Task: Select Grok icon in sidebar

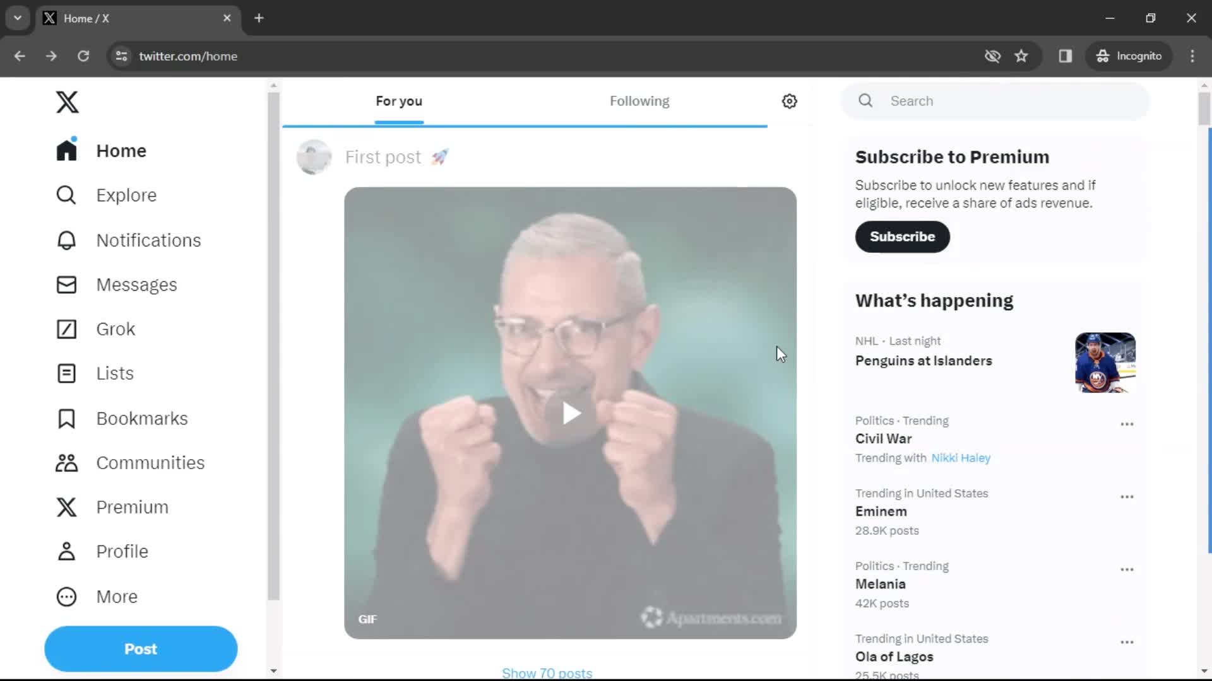Action: [x=66, y=329]
